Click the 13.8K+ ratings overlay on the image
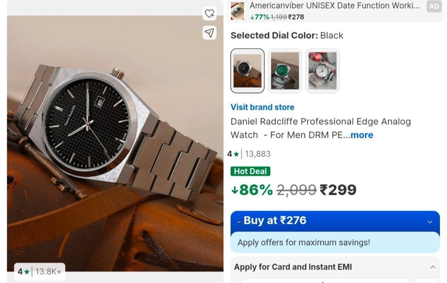The height and width of the screenshot is (283, 447). coord(39,271)
